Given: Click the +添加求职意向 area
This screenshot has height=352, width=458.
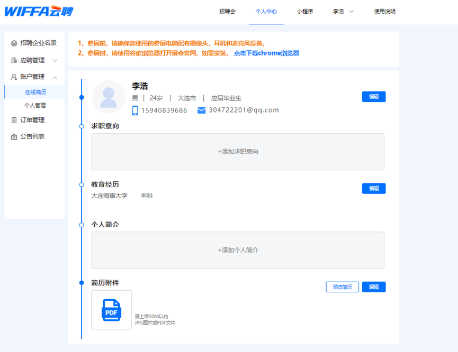Looking at the screenshot, I should [238, 152].
